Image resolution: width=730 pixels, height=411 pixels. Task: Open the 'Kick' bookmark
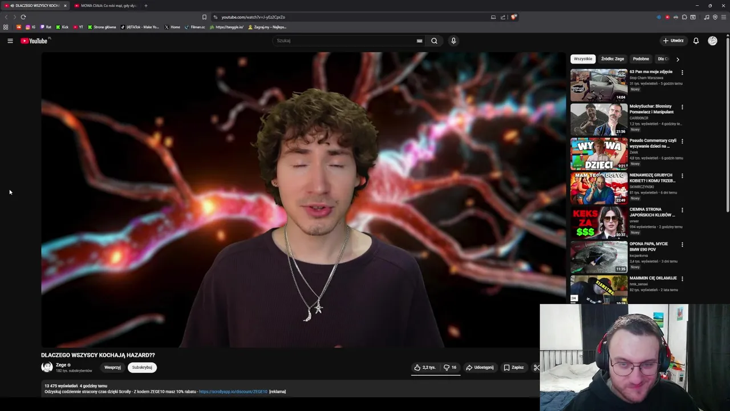[x=62, y=27]
